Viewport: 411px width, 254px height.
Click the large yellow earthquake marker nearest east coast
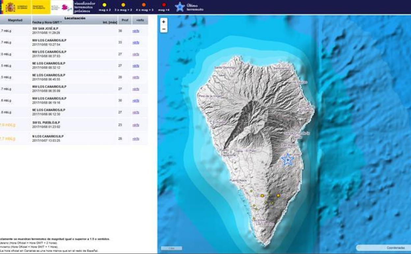pyautogui.click(x=278, y=196)
